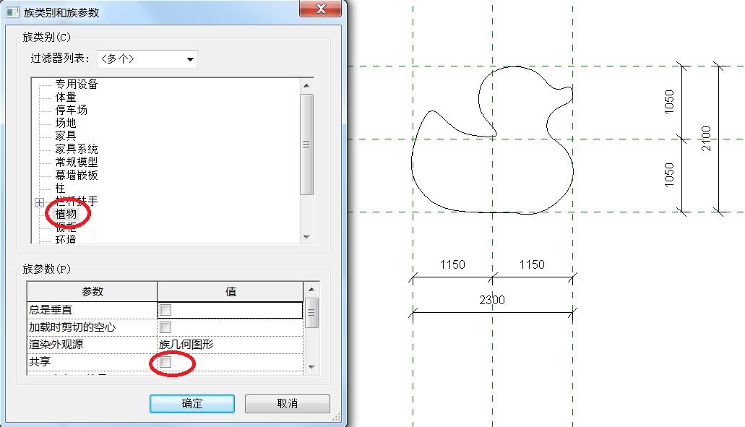The image size is (745, 427).
Task: Choose 专用设备 from the category list
Action: [76, 84]
